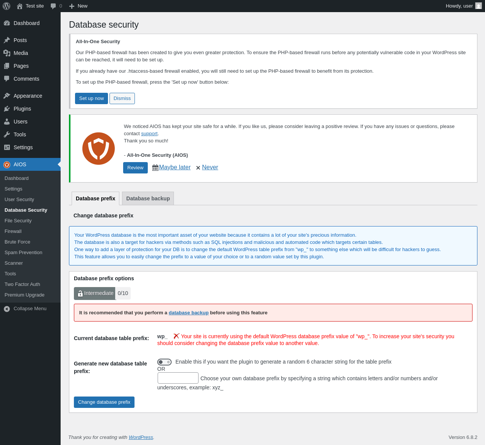The height and width of the screenshot is (445, 485).
Task: Click the Never link
Action: click(210, 167)
